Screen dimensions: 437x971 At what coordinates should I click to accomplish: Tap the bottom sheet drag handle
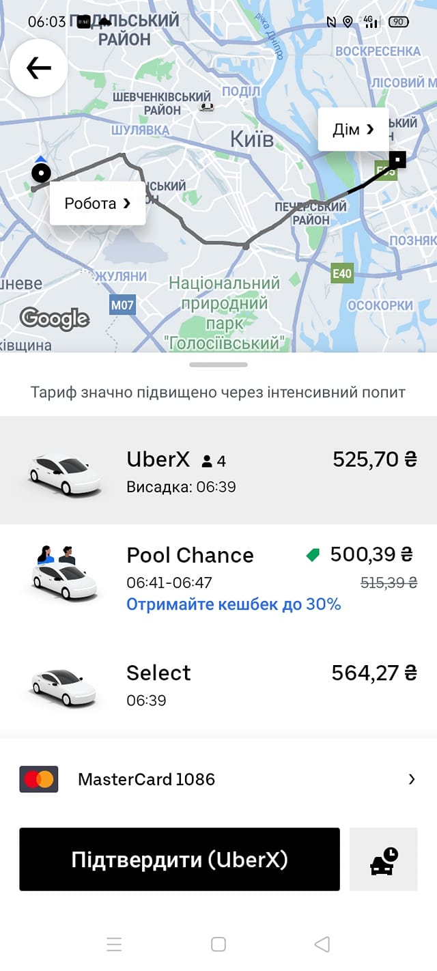218,365
